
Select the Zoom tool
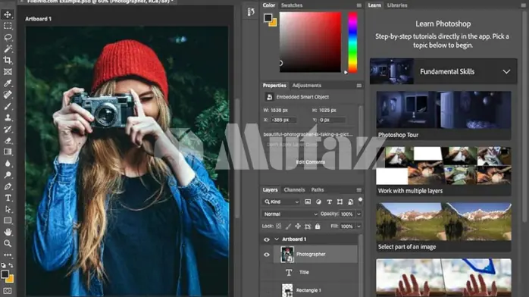click(8, 243)
